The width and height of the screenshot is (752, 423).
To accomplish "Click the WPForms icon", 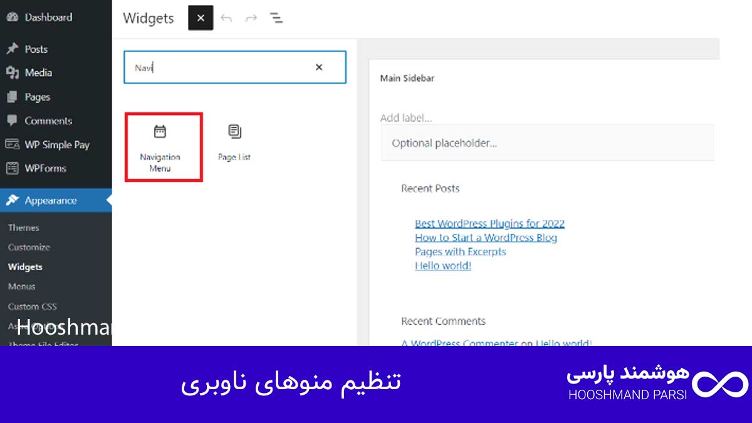I will [12, 168].
